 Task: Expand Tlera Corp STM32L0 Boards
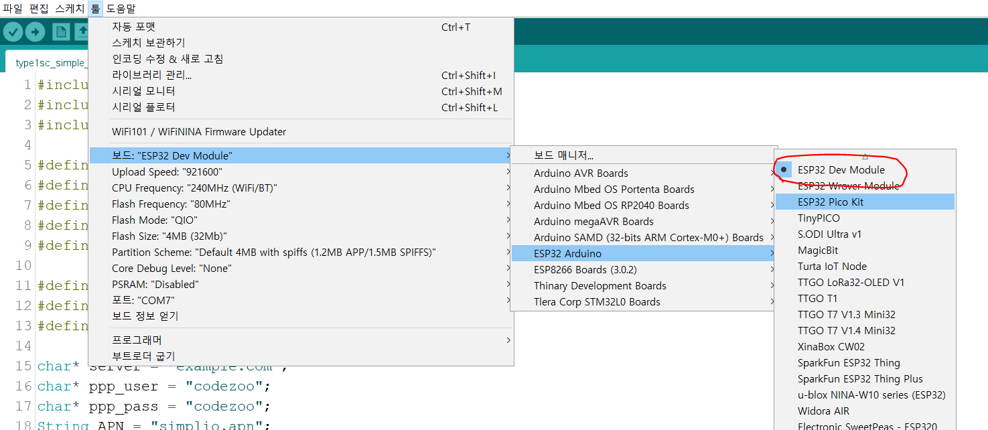[x=644, y=301]
